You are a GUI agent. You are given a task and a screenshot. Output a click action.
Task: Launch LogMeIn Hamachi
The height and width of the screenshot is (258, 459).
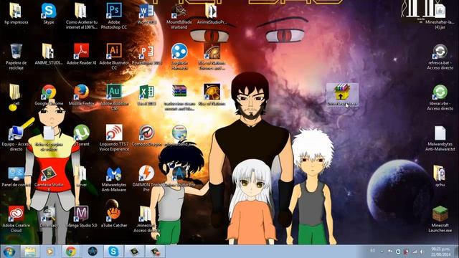click(x=179, y=57)
